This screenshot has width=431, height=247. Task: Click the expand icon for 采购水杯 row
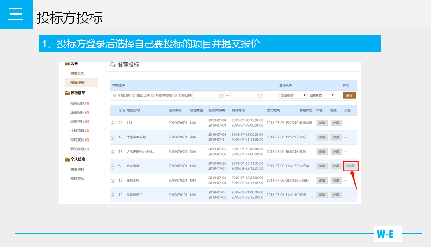pyautogui.click(x=113, y=181)
